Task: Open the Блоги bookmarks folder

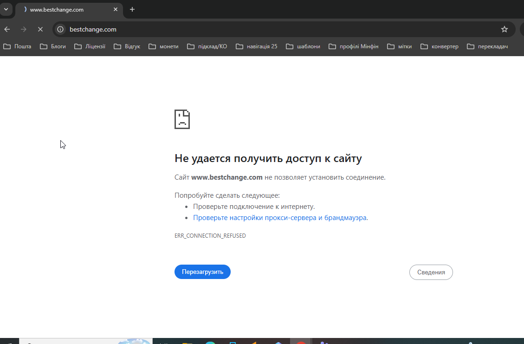Action: [x=53, y=46]
